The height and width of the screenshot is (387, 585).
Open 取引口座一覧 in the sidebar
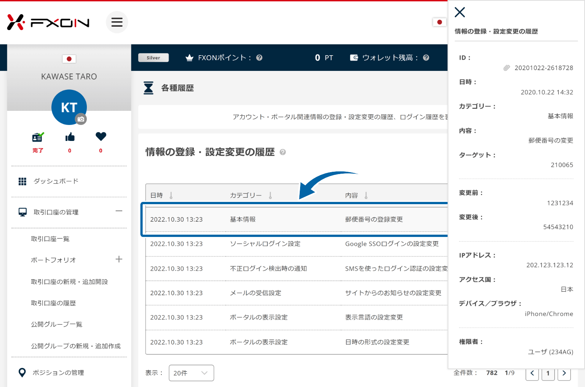tap(50, 239)
